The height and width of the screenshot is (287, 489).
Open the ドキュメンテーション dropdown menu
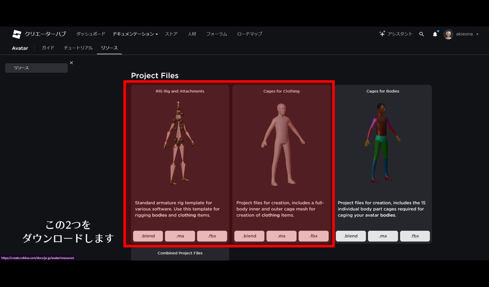coord(135,34)
